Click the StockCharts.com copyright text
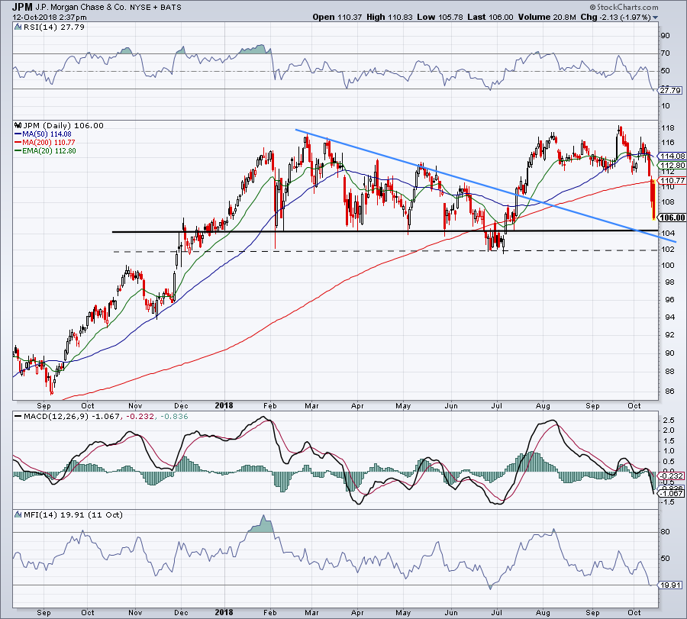Viewport: 687px width, 619px height. click(624, 7)
